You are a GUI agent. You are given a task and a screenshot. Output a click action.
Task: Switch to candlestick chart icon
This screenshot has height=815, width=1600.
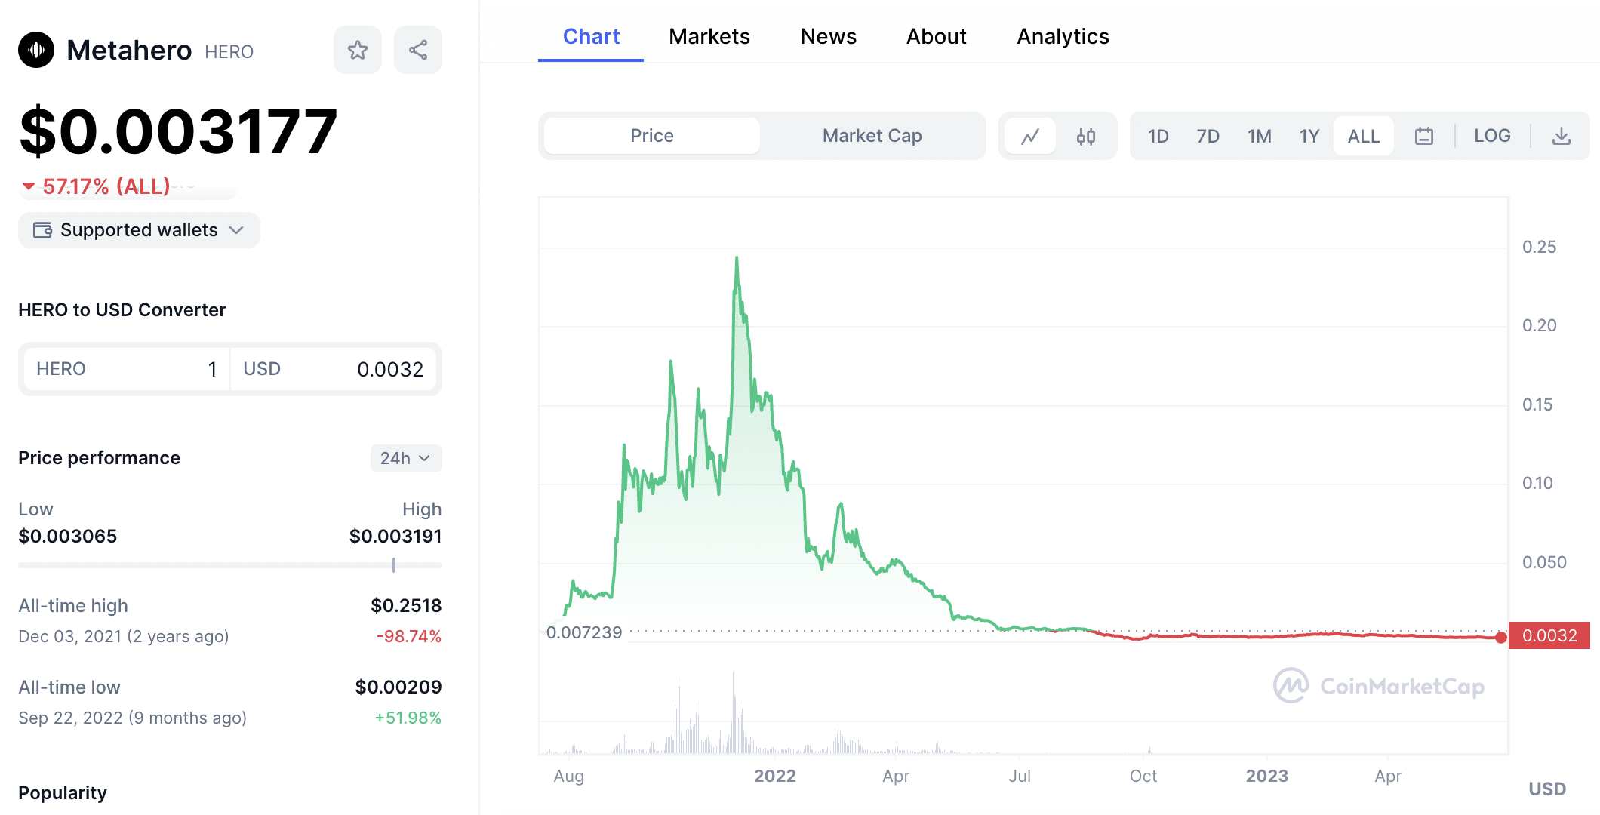[1086, 136]
